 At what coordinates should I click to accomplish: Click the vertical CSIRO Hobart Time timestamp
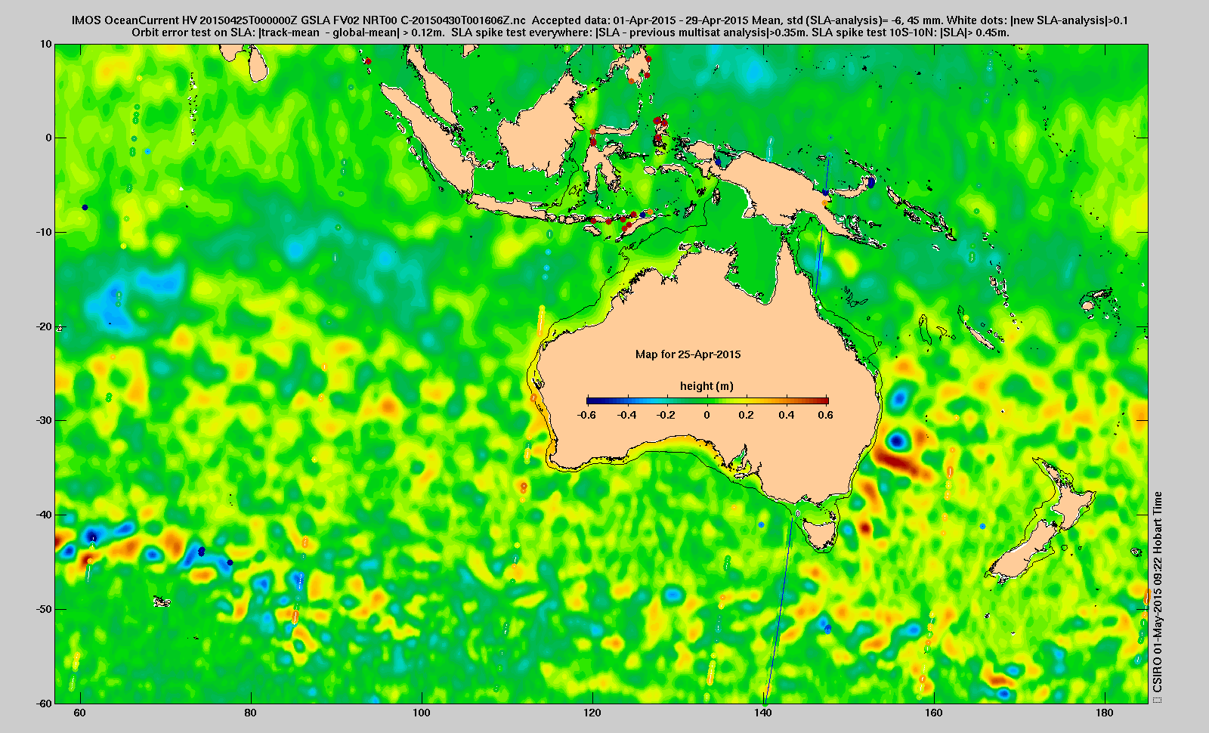tap(1158, 592)
